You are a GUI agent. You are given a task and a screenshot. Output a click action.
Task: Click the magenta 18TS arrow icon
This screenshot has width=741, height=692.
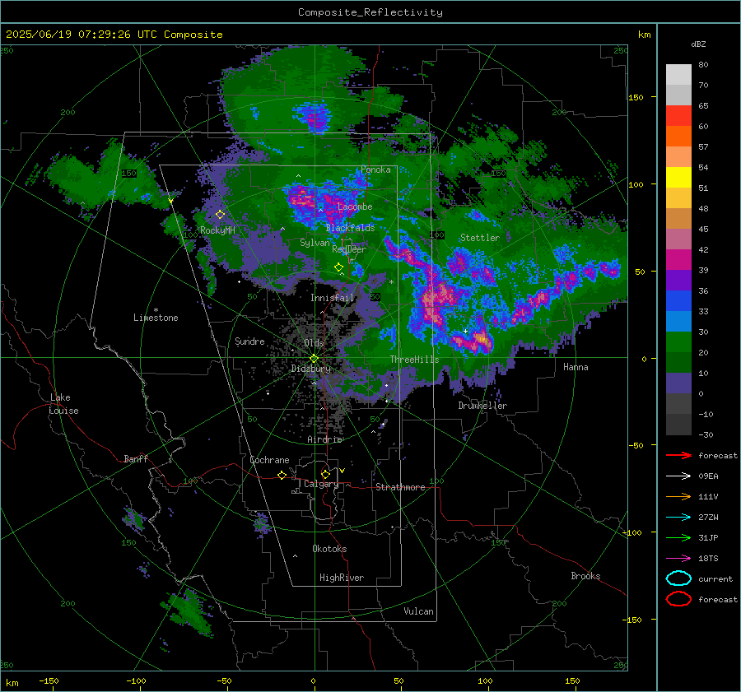click(678, 559)
